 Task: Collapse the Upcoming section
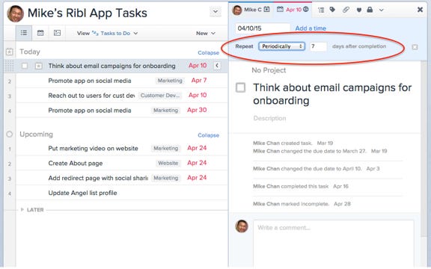coord(208,135)
